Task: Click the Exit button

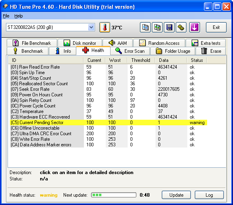Action: (x=216, y=27)
